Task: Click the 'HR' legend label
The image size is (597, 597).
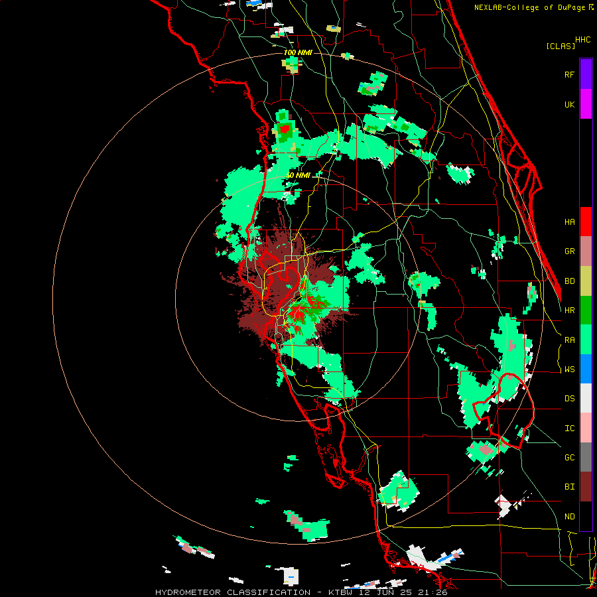Action: (569, 310)
